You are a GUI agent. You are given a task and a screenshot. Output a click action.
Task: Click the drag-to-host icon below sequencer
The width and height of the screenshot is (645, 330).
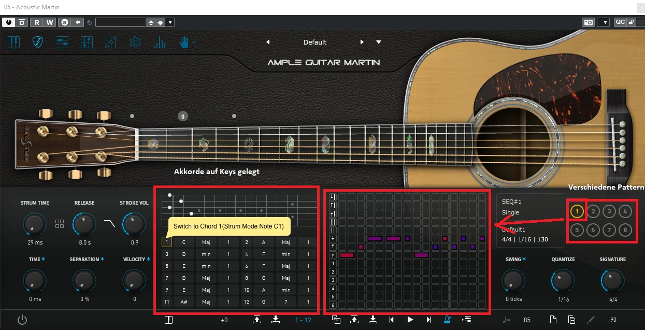pyautogui.click(x=336, y=320)
